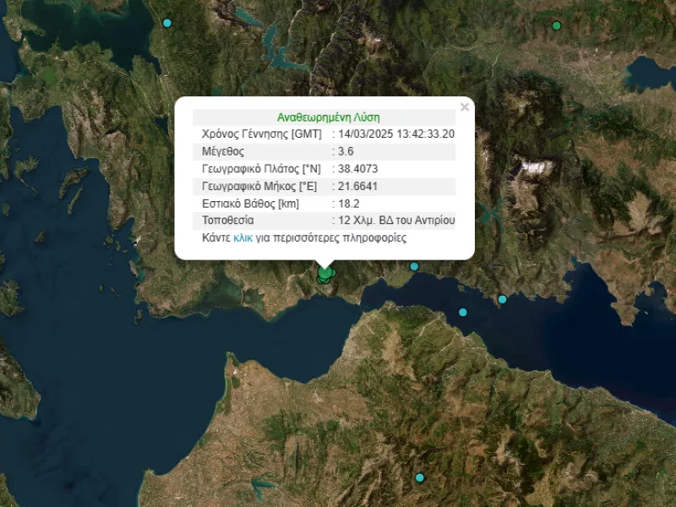Click the focal depth value '18.2'
Screen dimensions: 676x507
pos(349,204)
